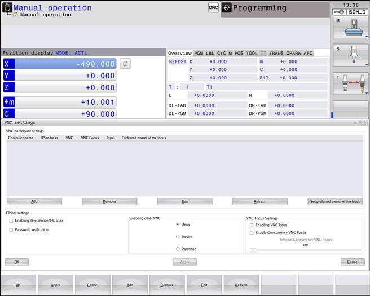Open the LBL status tab
The width and height of the screenshot is (370, 296).
pyautogui.click(x=210, y=54)
